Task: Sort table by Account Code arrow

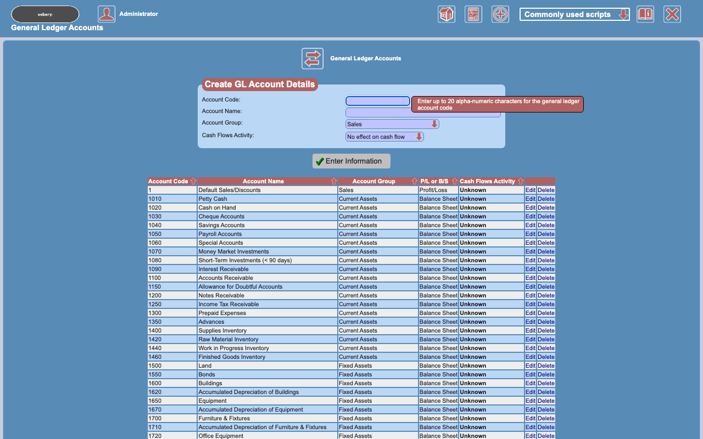Action: click(193, 181)
